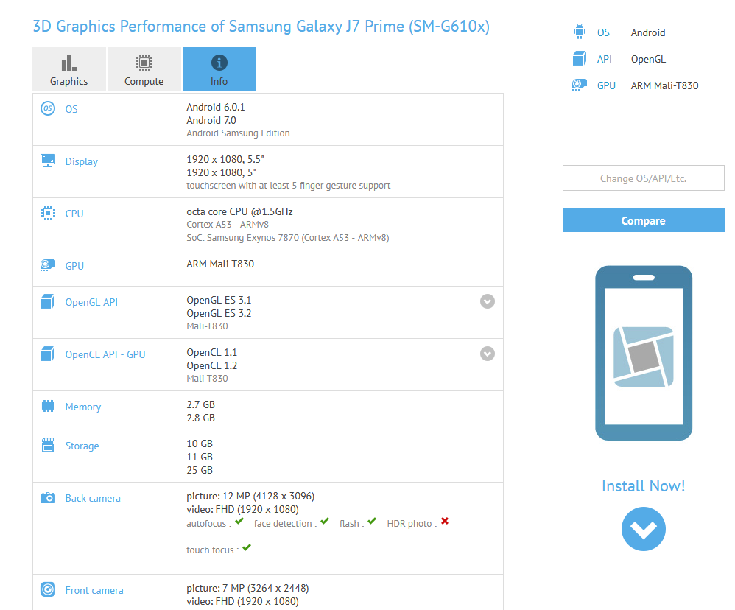Click the Install Now! download arrow button
This screenshot has width=735, height=610.
click(643, 529)
